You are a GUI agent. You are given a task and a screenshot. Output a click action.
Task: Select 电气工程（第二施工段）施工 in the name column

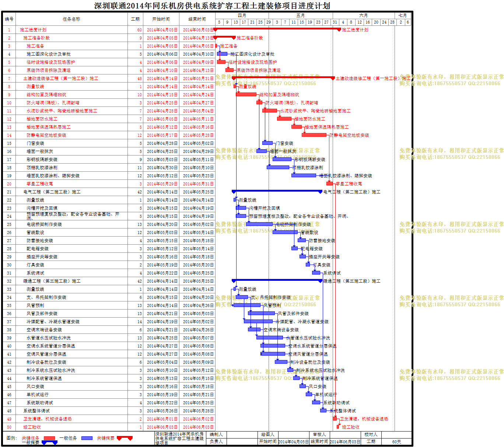52,192
